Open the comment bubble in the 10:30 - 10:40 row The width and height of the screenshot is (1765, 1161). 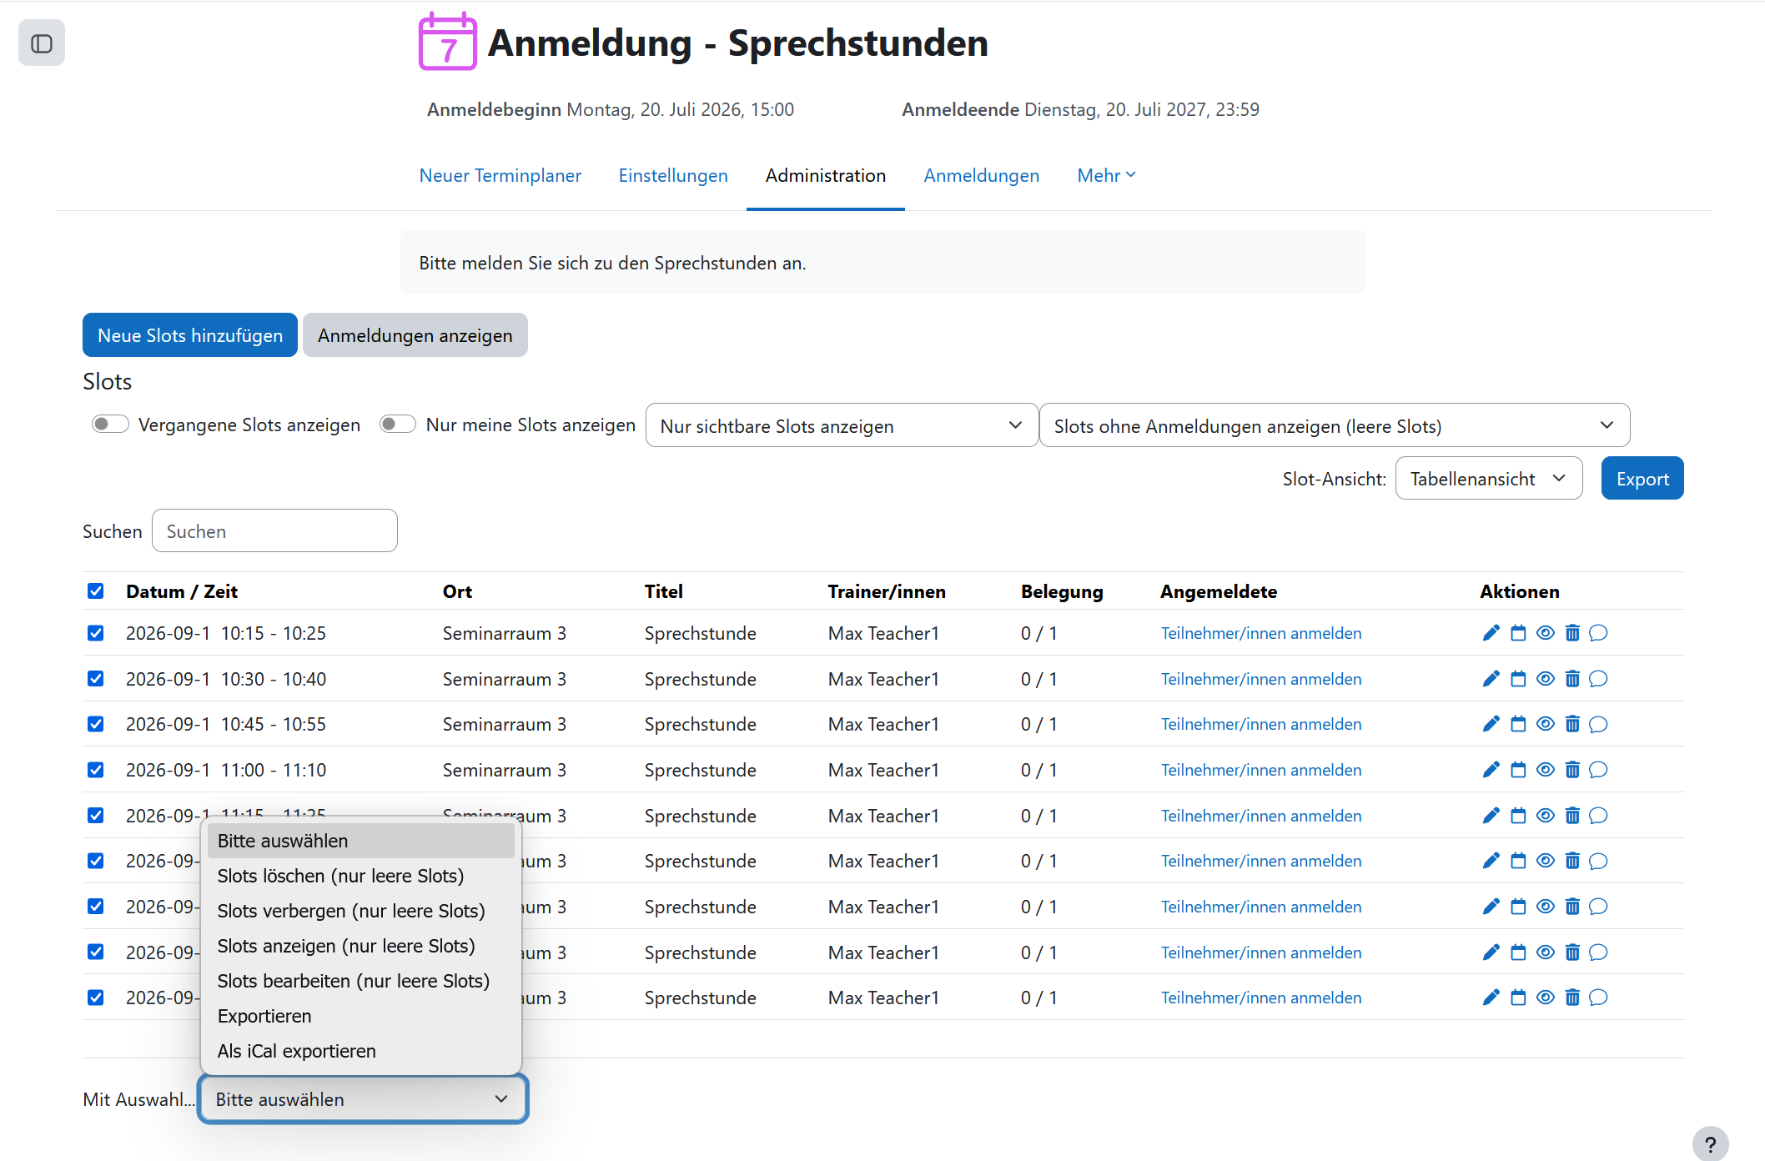[1598, 679]
